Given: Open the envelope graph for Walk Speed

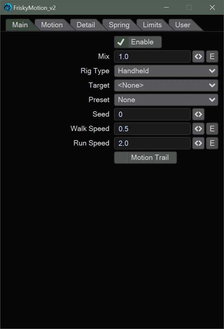Looking at the screenshot, I should 198,129.
